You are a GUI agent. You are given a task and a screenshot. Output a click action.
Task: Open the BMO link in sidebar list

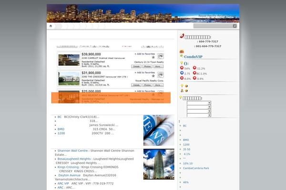pyautogui.click(x=186, y=140)
